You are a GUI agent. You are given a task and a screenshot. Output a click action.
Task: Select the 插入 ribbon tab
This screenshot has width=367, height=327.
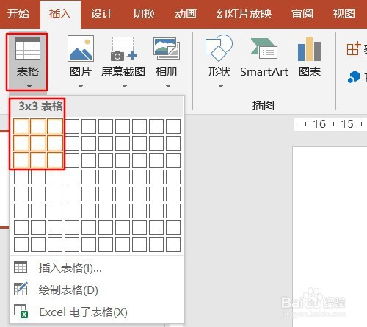pos(60,13)
